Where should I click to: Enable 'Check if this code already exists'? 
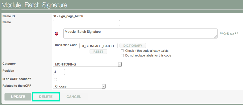click(122, 51)
